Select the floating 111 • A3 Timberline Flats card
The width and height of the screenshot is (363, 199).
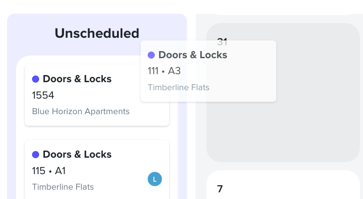208,71
